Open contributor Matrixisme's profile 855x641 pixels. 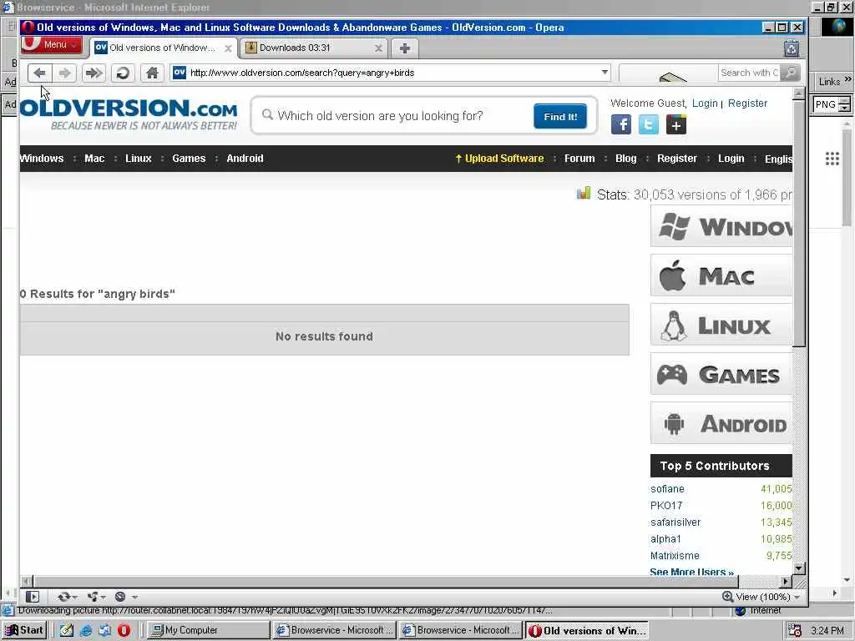pyautogui.click(x=675, y=556)
